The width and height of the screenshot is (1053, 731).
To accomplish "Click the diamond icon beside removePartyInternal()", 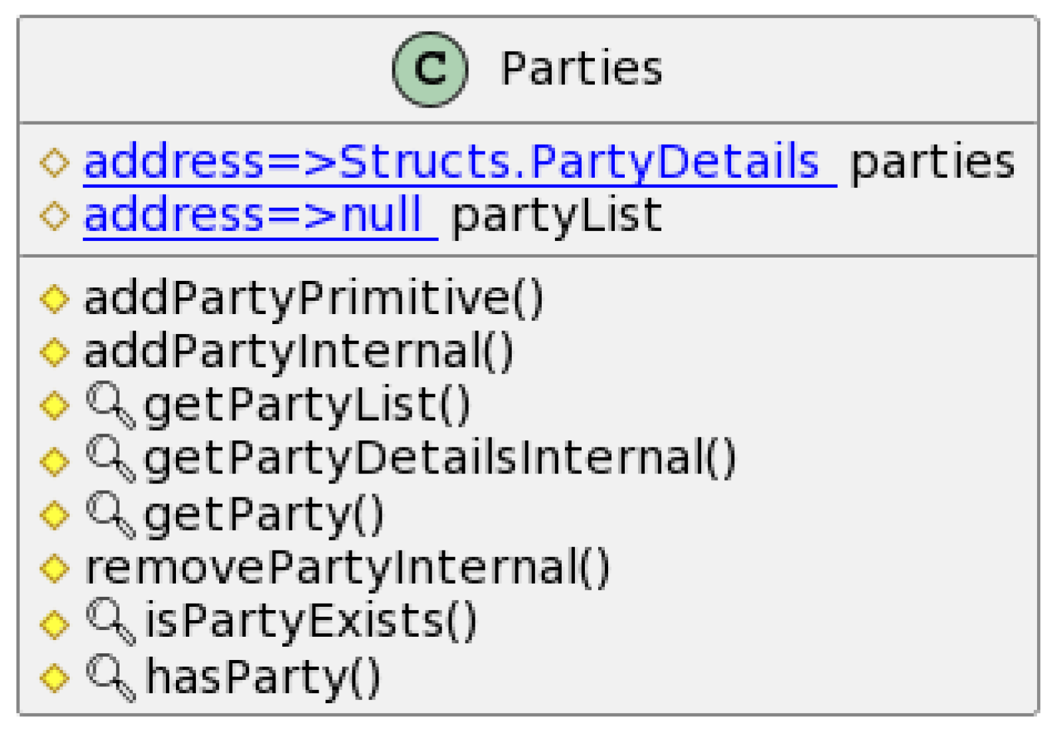I will [x=54, y=568].
